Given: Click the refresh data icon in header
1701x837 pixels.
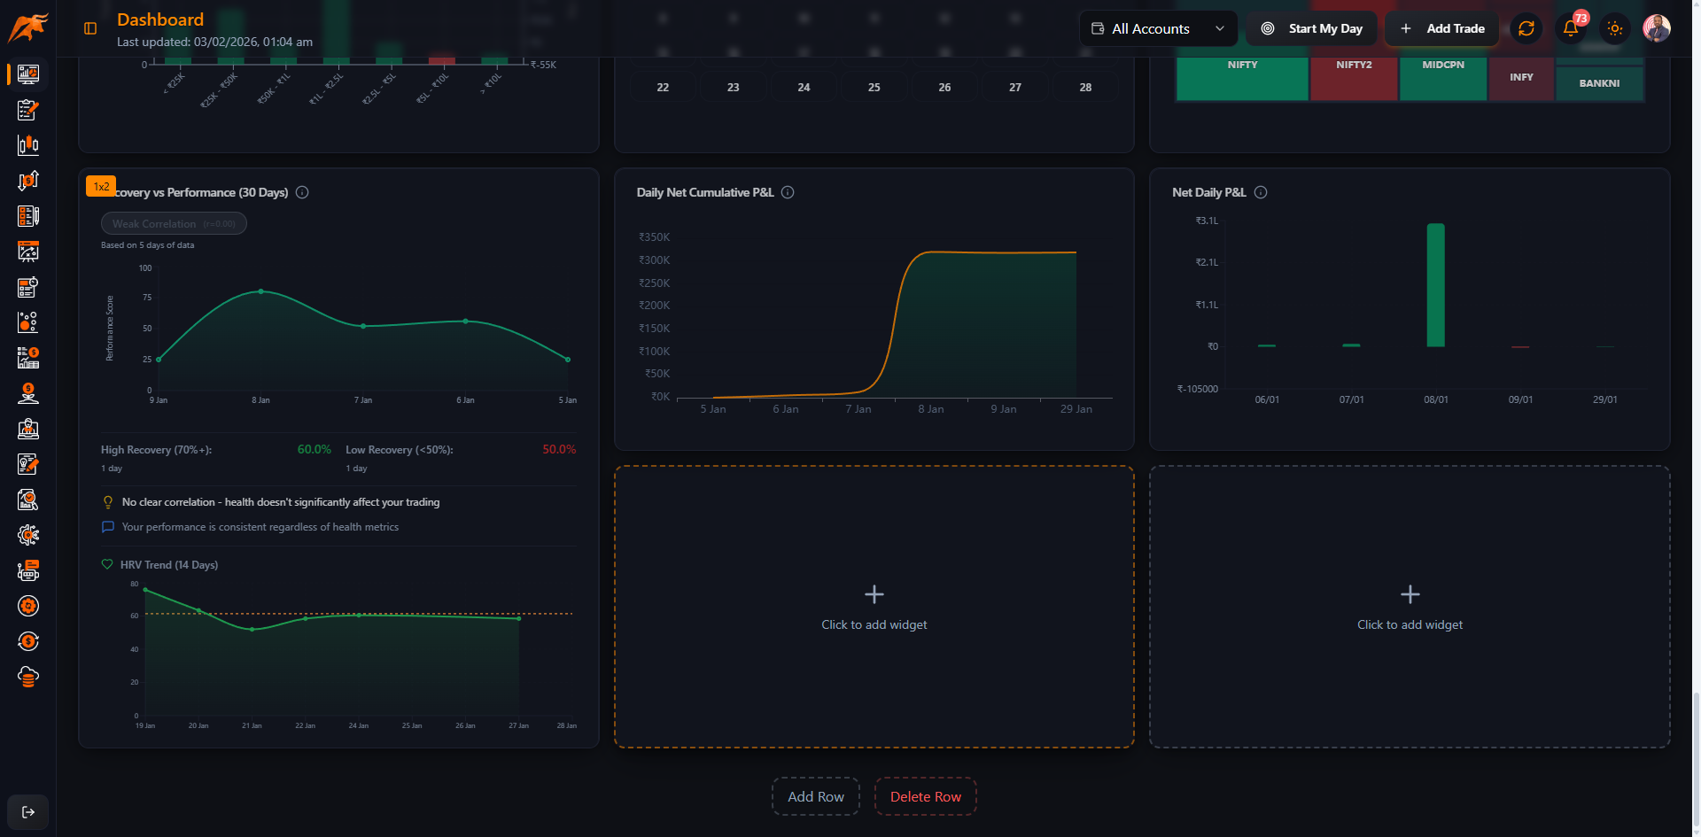Looking at the screenshot, I should (1526, 28).
